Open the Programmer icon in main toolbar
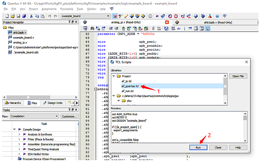This screenshot has height=161, width=269. pyautogui.click(x=203, y=16)
